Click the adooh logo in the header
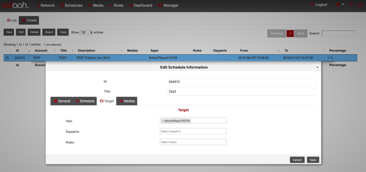 [x=16, y=5]
